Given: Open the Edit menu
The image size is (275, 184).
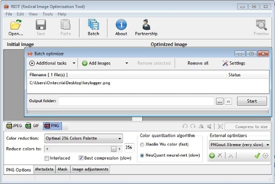Looking at the screenshot, I should point(20,14).
